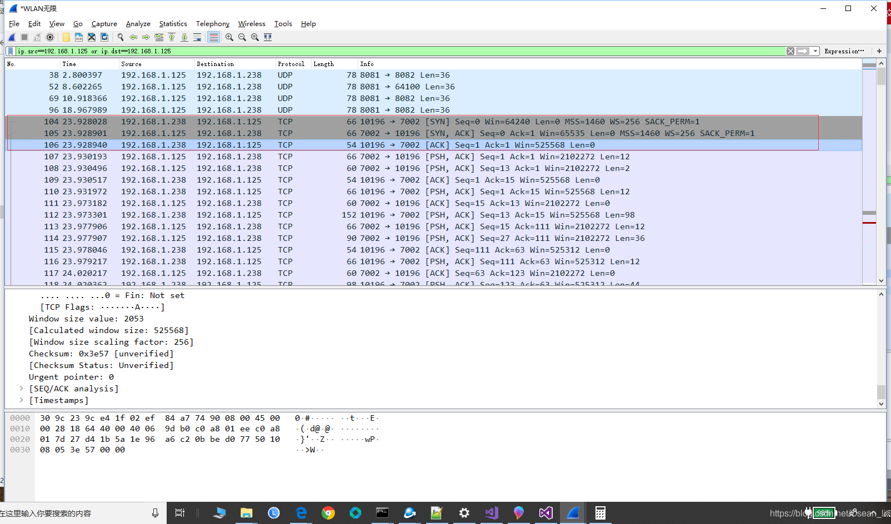
Task: Close the current capture file
Action: coord(92,37)
